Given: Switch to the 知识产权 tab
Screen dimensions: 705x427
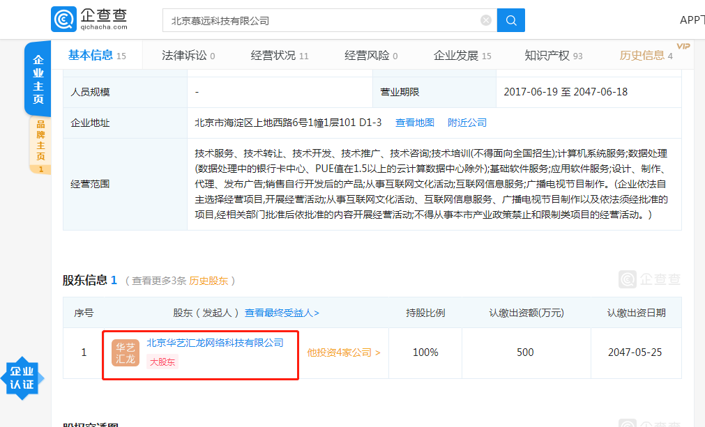Looking at the screenshot, I should [554, 55].
